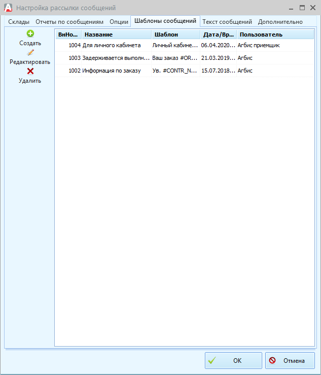Click the Шаблон column header
This screenshot has height=375, width=321.
pyautogui.click(x=175, y=35)
